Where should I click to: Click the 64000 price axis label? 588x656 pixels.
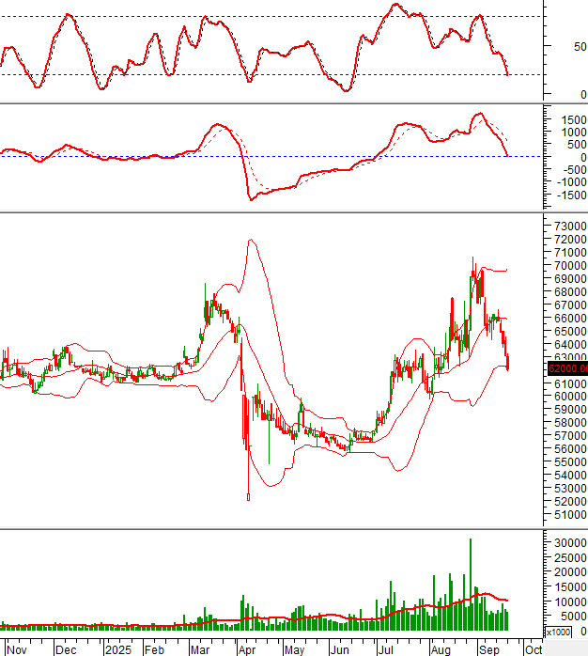[570, 344]
